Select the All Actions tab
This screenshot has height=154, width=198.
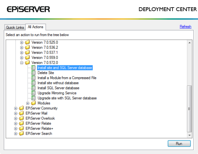click(36, 27)
